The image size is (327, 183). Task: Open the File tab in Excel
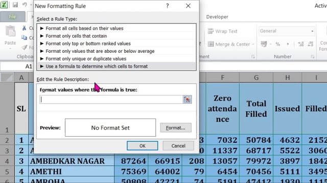point(12,17)
